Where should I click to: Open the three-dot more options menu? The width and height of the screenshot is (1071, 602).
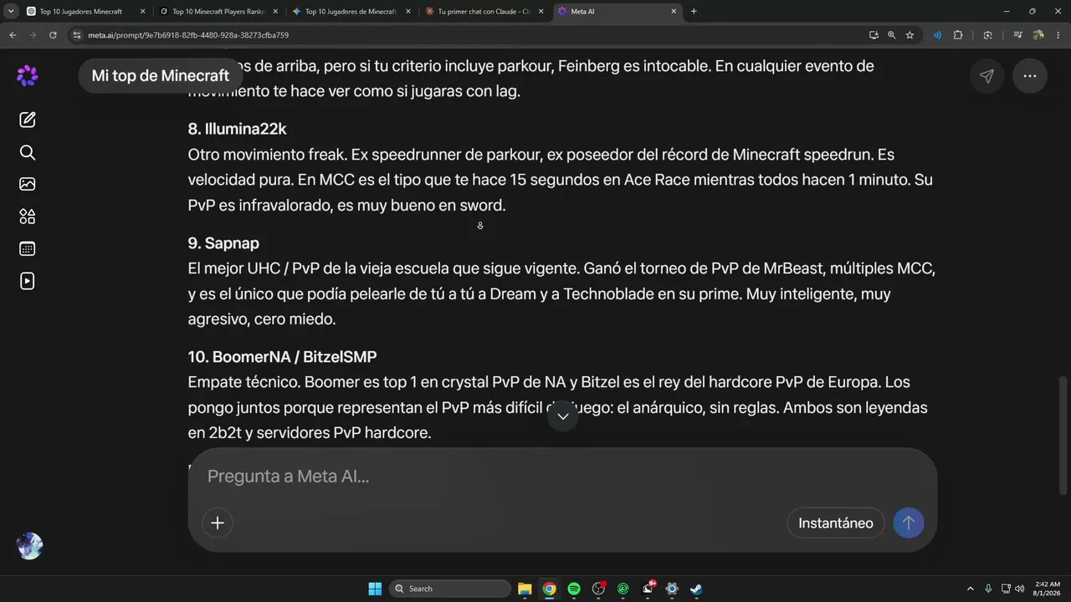(x=1030, y=76)
